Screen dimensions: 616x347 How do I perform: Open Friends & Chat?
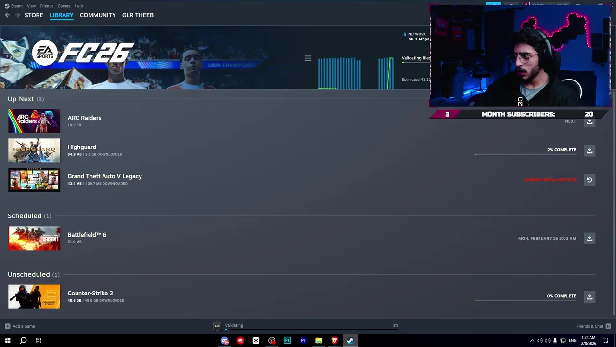pos(593,326)
